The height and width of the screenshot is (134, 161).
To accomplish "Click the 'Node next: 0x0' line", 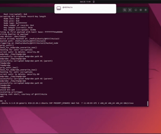I will tap(11, 19).
